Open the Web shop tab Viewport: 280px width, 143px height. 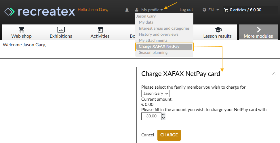coord(21,32)
